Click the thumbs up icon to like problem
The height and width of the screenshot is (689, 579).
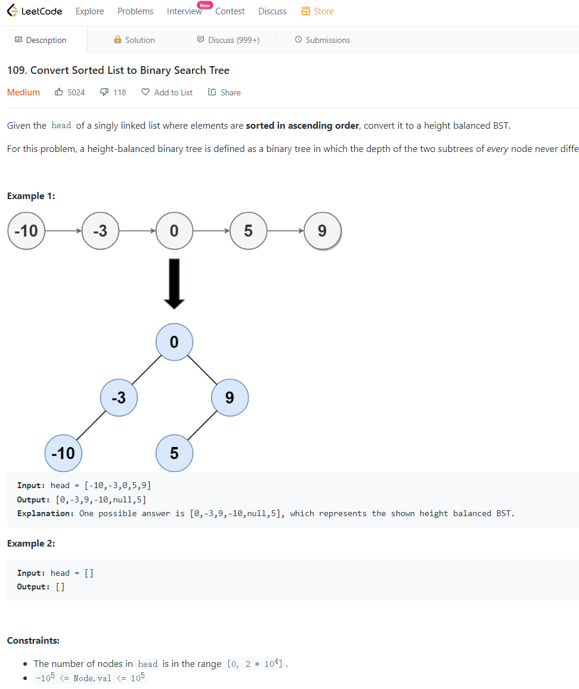point(57,92)
